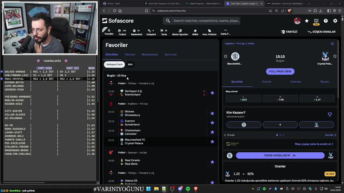Toggle favorite star for Macclesfield vs Crystal Palace
Viewport: 344px width, 193px height.
[212, 142]
